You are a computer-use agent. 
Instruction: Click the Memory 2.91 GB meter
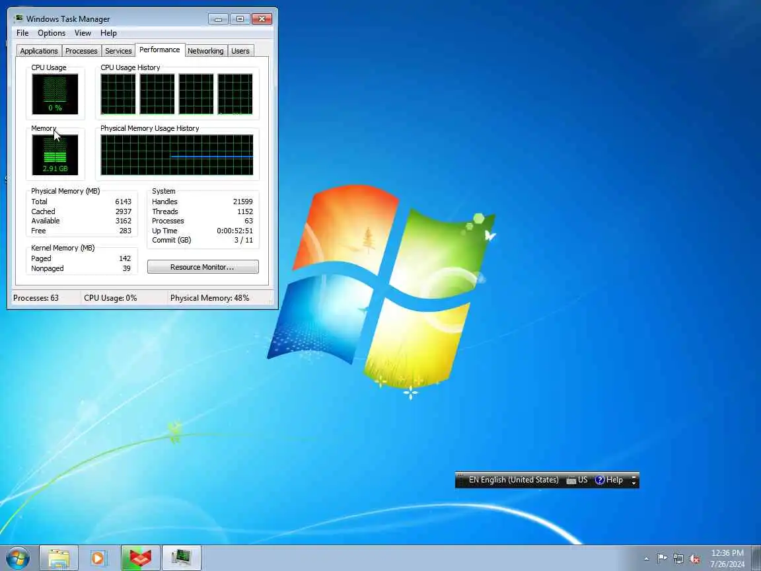[x=55, y=155]
